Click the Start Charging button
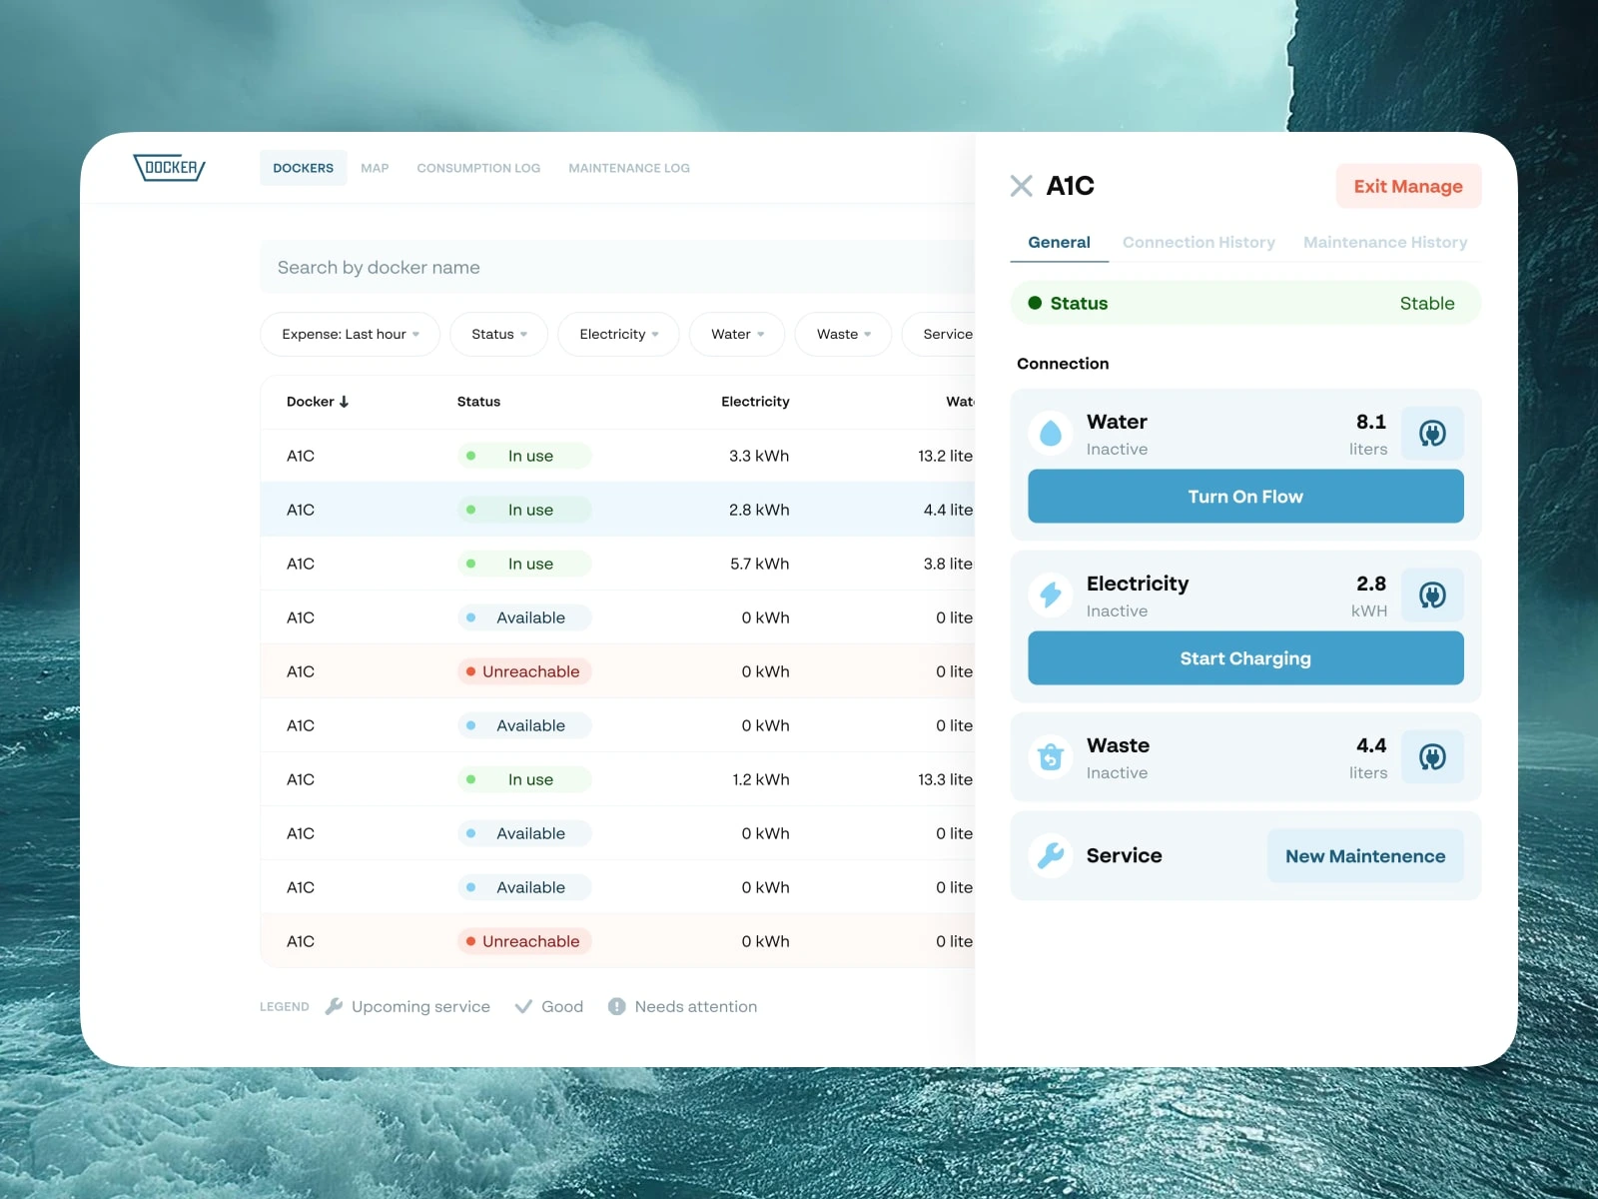Screen dimensions: 1598x1199 1245,658
